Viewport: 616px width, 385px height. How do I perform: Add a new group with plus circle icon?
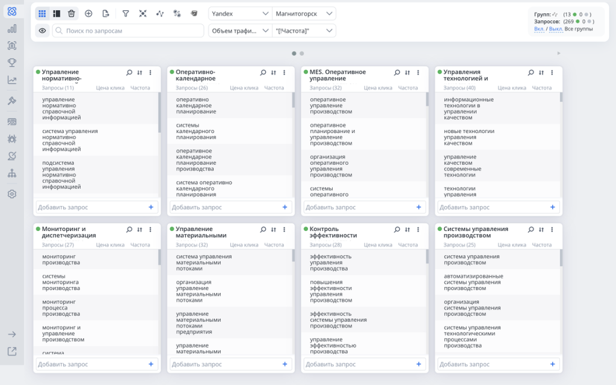(x=88, y=14)
